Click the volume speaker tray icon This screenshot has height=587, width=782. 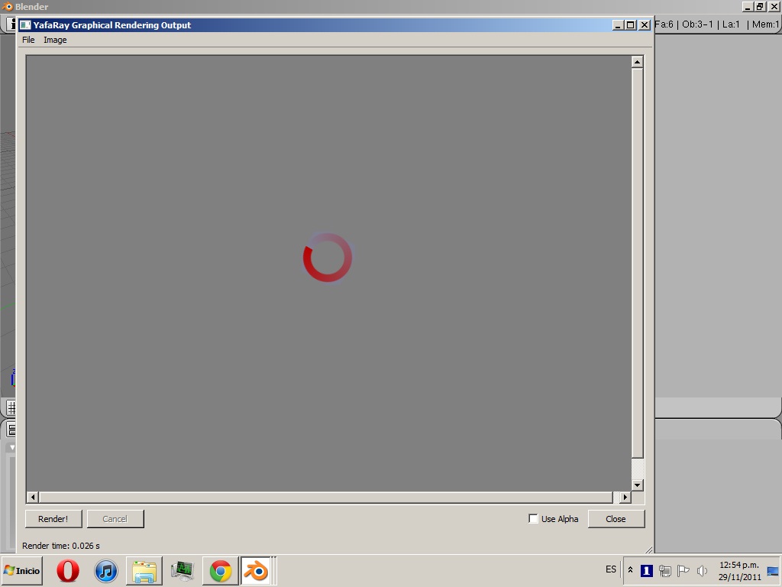click(702, 570)
